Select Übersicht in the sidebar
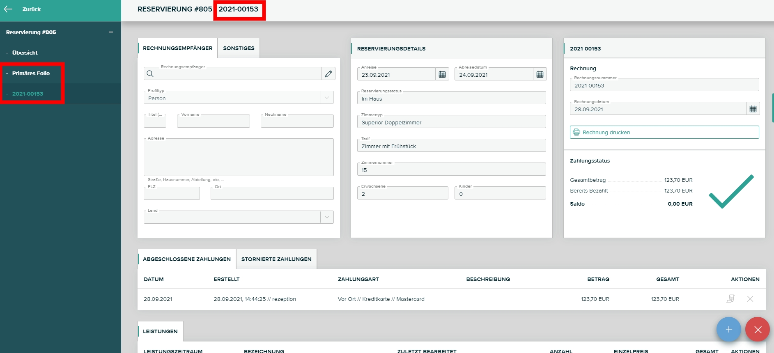Viewport: 774px width, 353px height. 25,53
